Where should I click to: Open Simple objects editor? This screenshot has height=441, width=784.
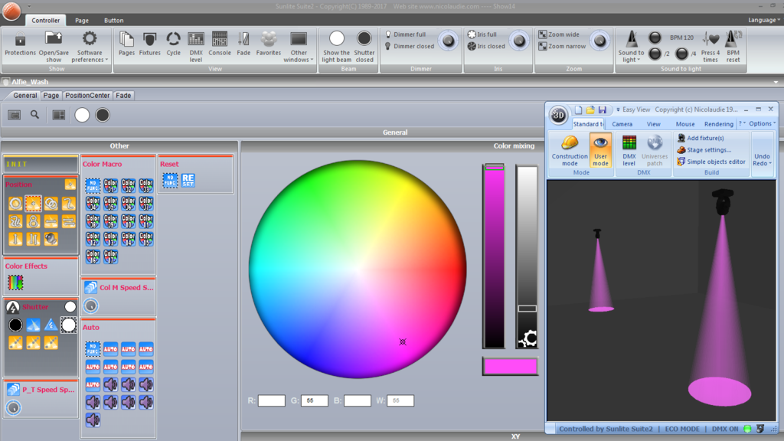click(x=710, y=162)
